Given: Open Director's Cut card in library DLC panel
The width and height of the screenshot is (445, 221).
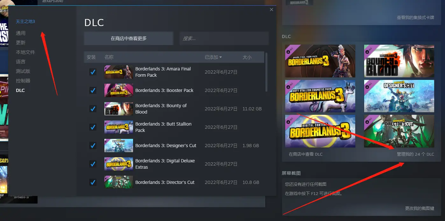Looking at the screenshot, I should pyautogui.click(x=399, y=131).
